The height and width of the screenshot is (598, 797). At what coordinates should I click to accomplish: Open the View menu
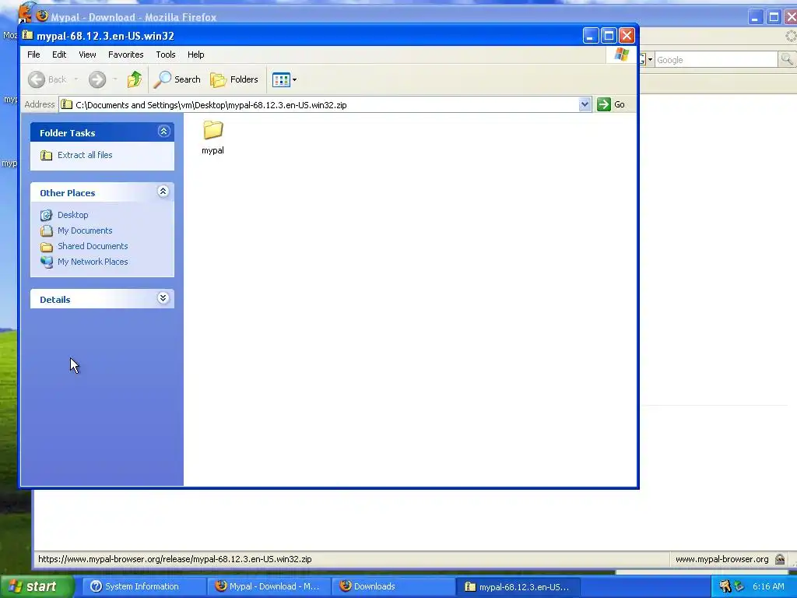click(87, 55)
